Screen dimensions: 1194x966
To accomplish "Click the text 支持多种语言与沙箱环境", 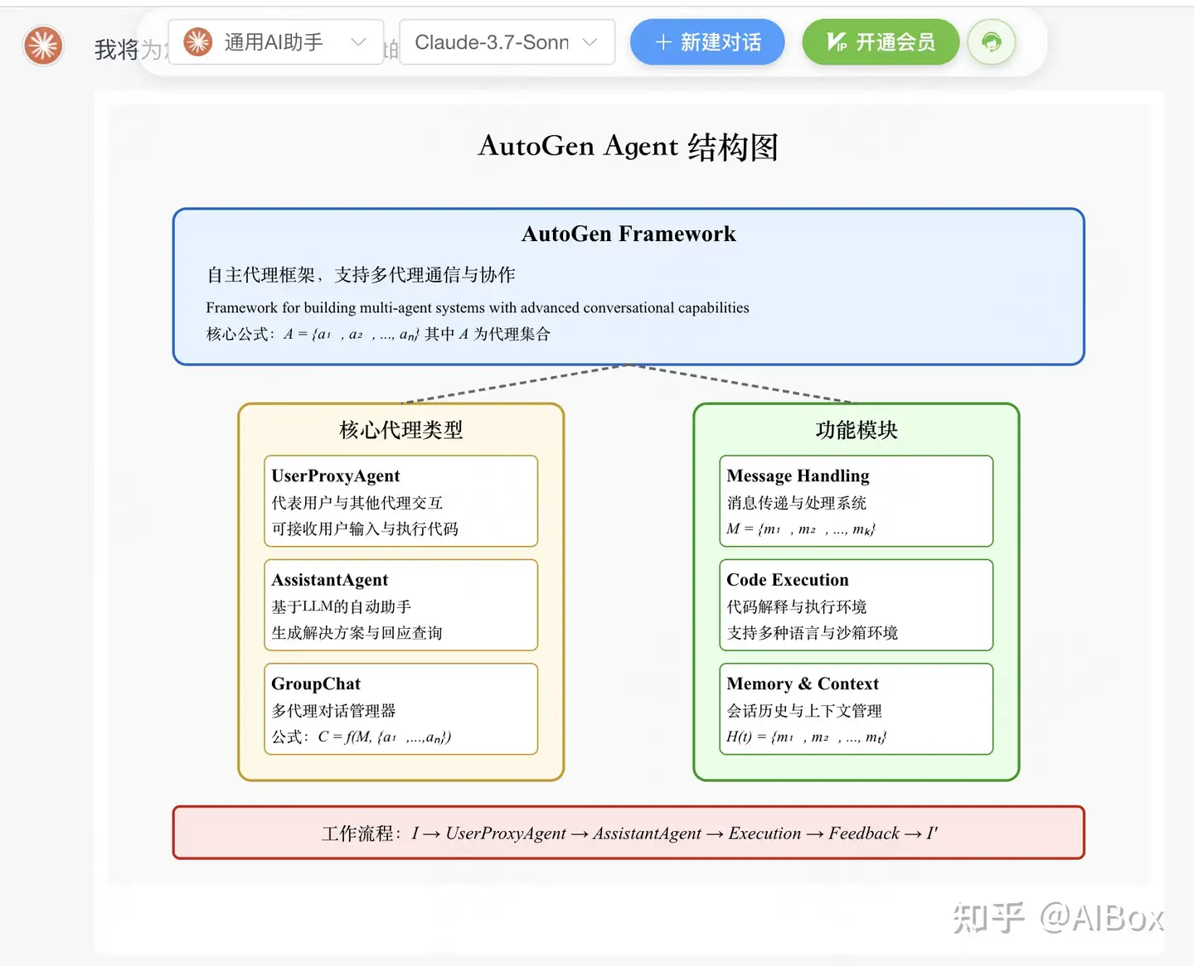I will [x=813, y=634].
